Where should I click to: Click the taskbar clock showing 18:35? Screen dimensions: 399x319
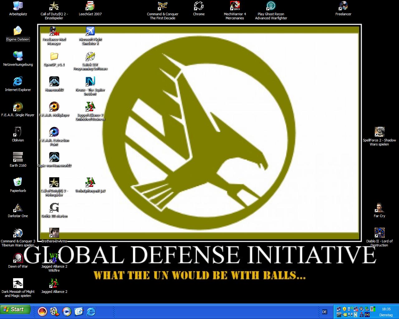tap(386, 309)
